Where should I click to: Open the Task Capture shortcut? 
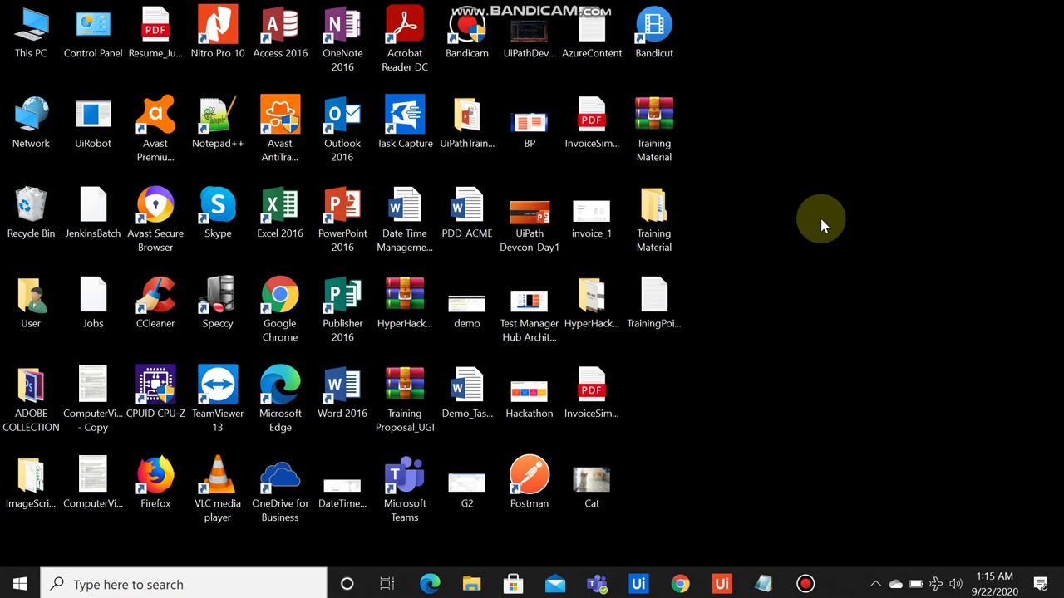pos(405,123)
